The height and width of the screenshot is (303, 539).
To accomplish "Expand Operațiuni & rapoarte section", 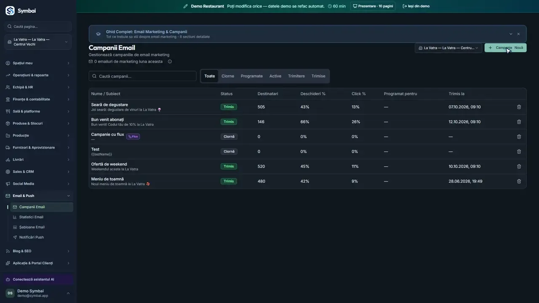I will click(38, 75).
